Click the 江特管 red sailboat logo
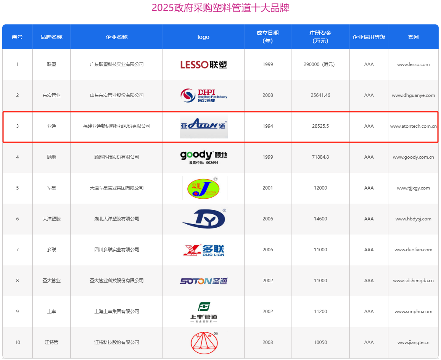Screen dimensions: 441x360 point(203,342)
